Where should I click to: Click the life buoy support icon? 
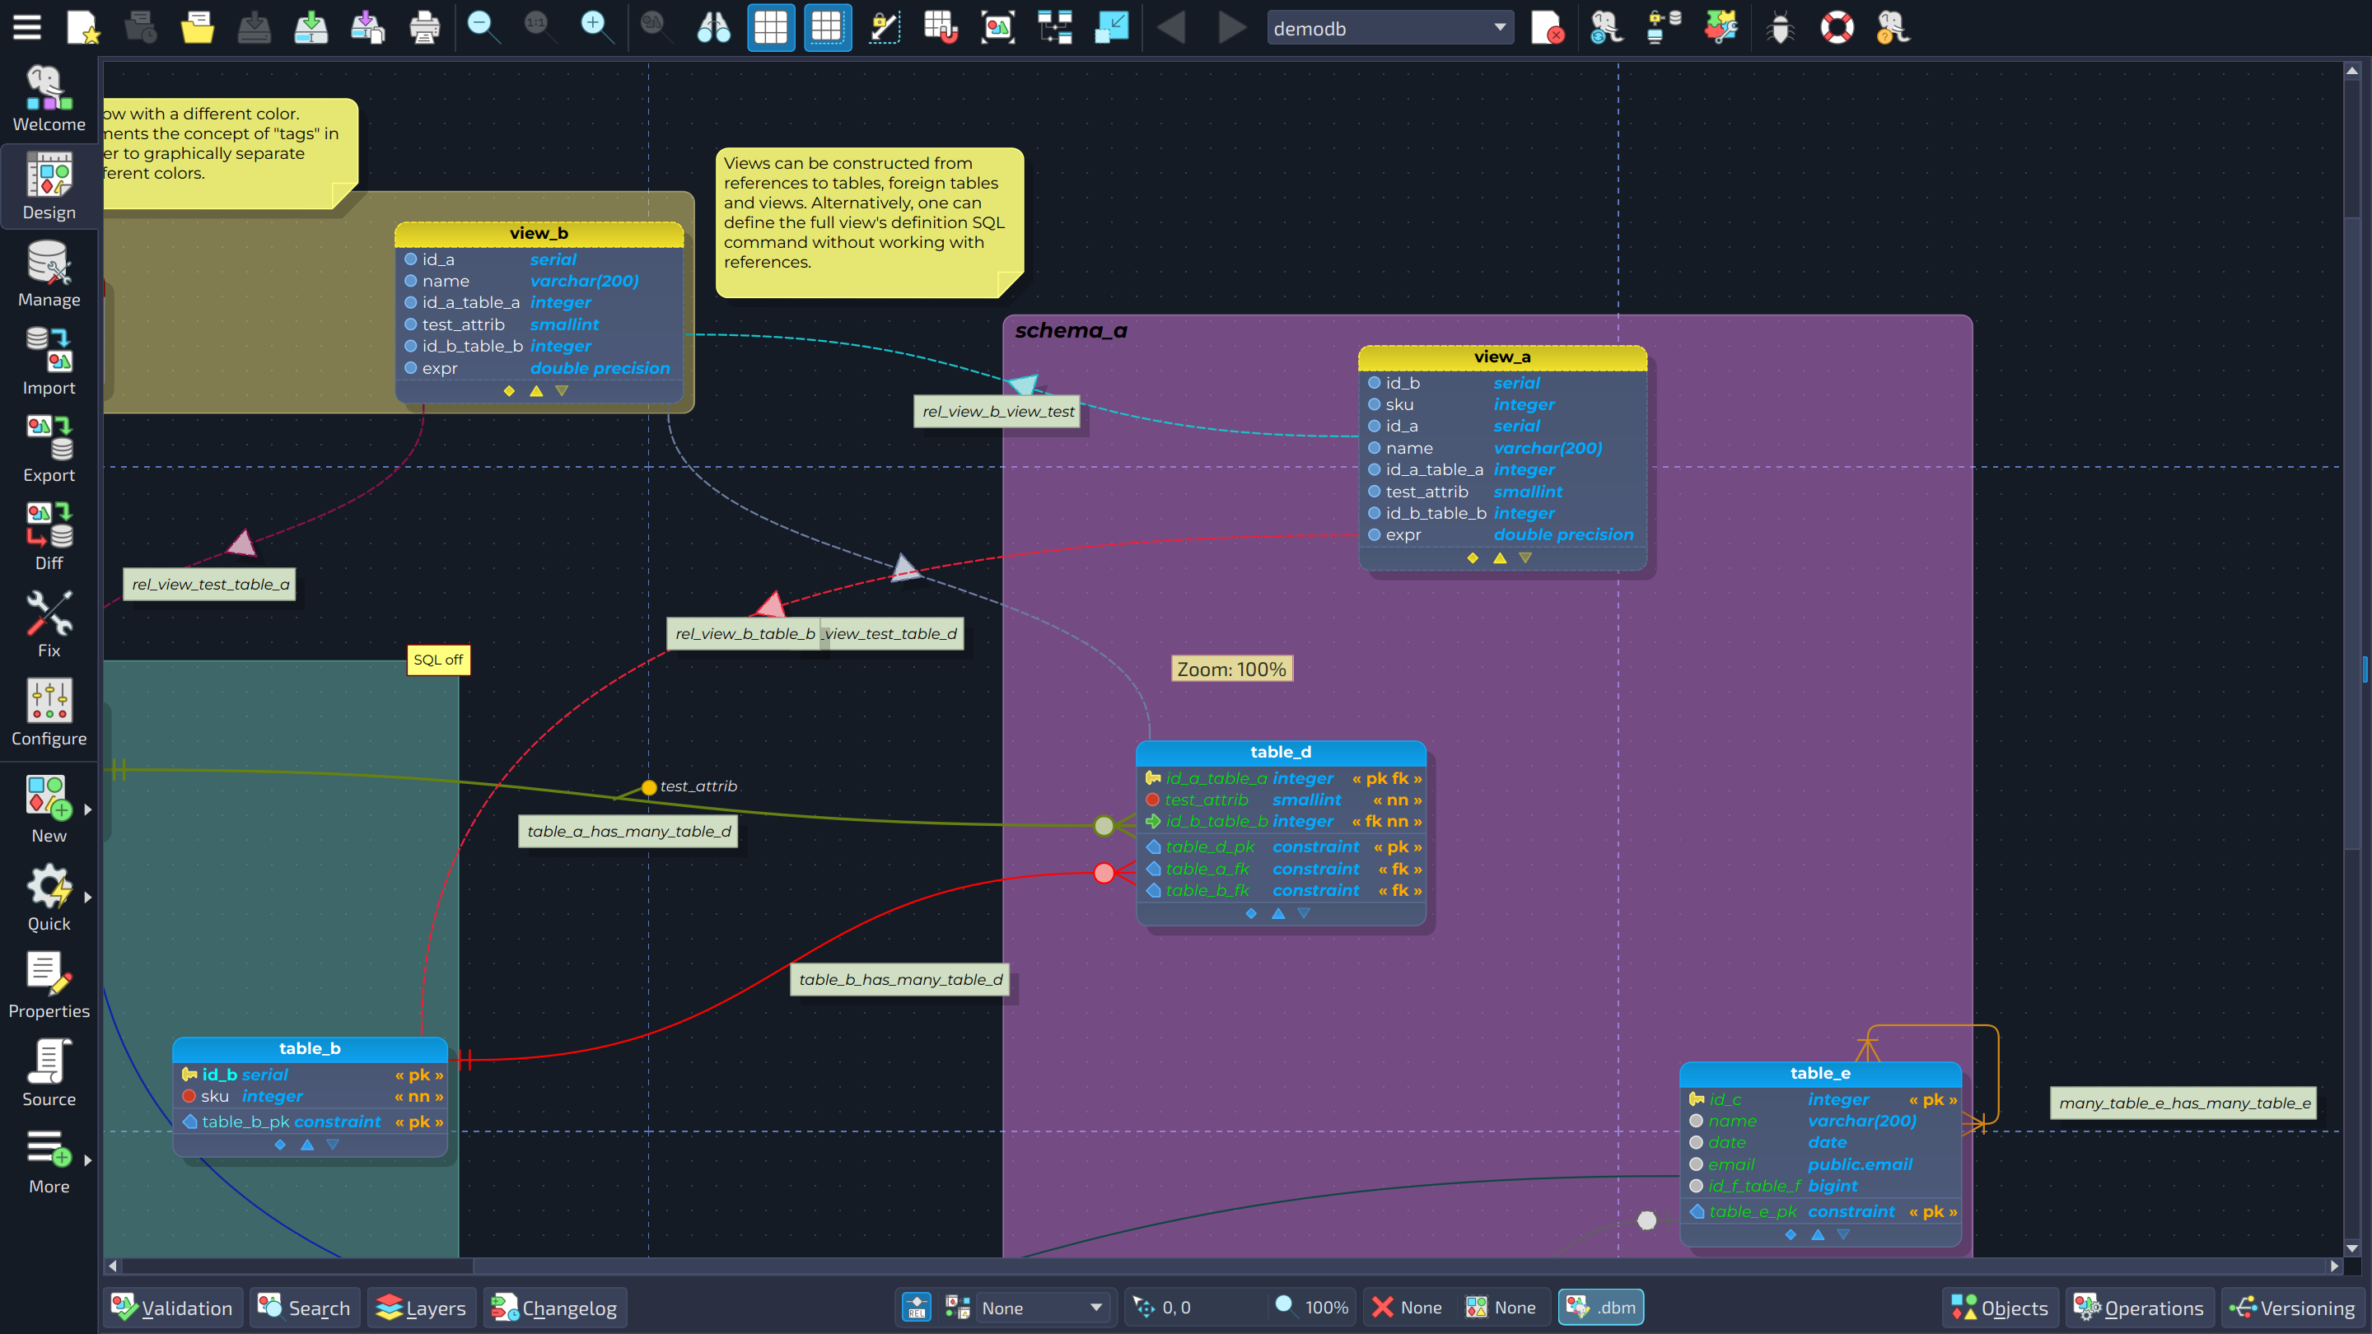tap(1837, 28)
